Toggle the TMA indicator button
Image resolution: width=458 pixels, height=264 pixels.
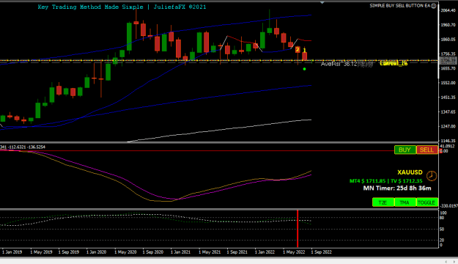point(405,202)
